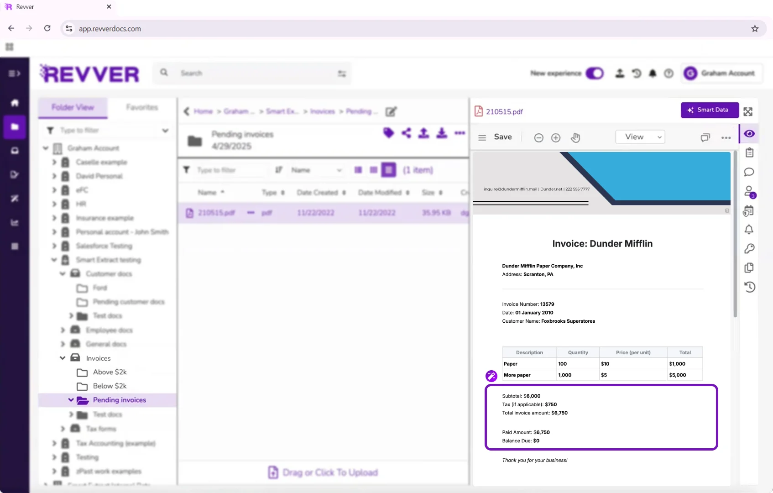Screen dimensions: 773x493
Task: Toggle the preview eye icon in right sidebar
Action: pos(749,134)
